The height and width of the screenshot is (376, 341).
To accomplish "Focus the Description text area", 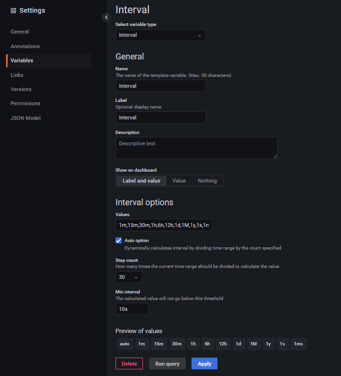I will 196,148.
